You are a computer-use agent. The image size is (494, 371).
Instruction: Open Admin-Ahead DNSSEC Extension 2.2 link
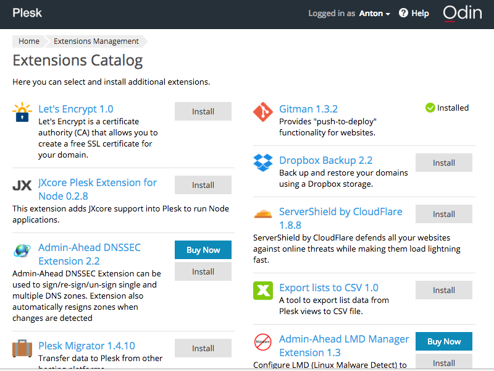(90, 254)
